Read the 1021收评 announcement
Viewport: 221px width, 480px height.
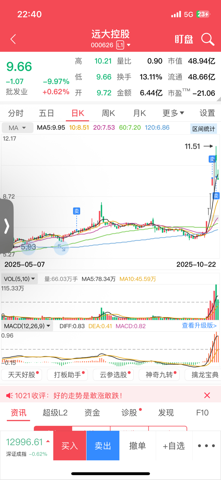click(68, 395)
